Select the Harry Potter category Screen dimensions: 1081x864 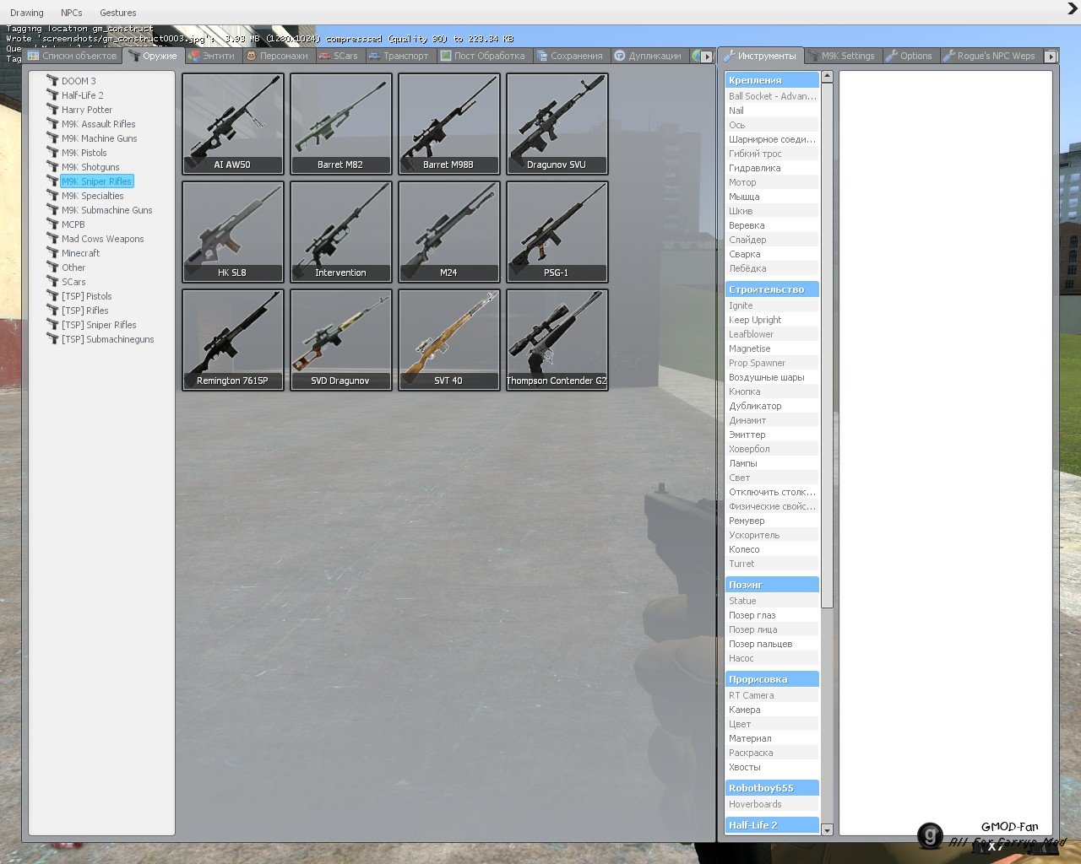pyautogui.click(x=87, y=110)
